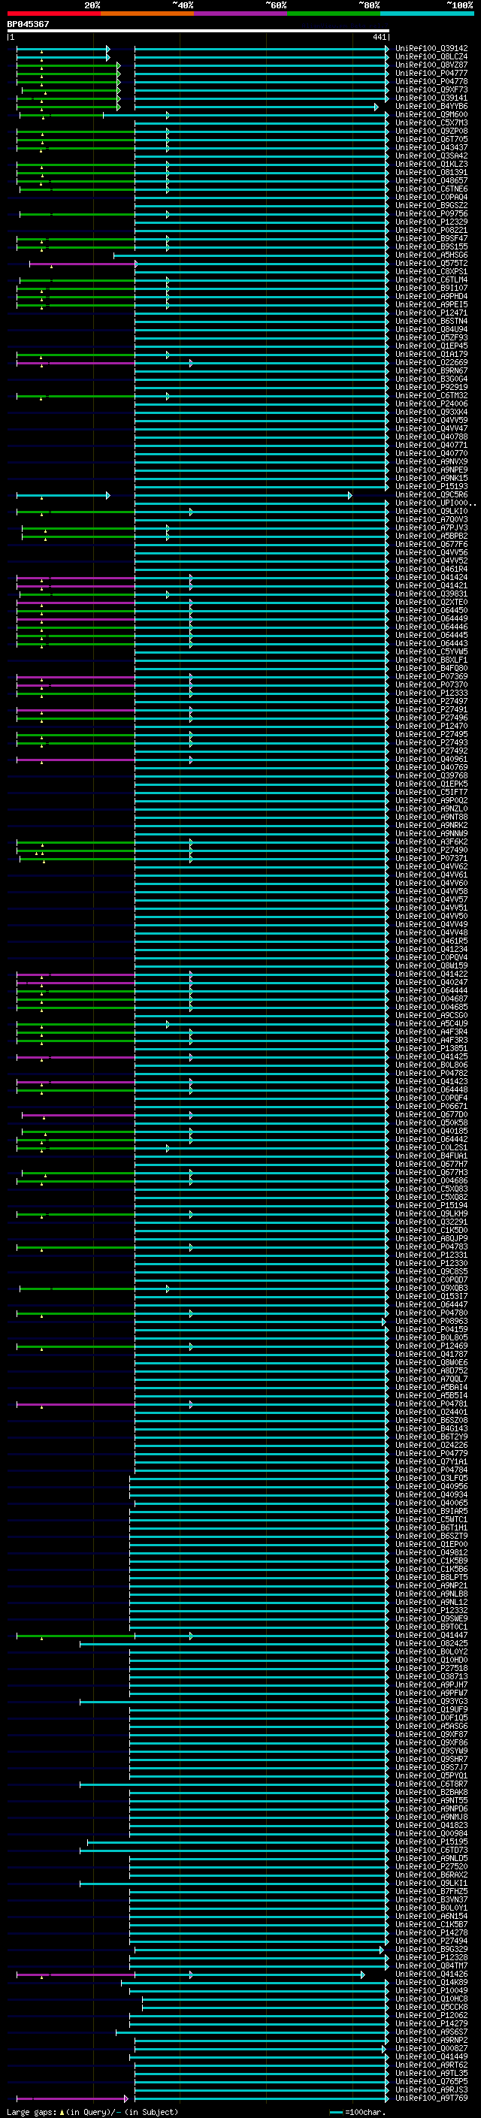Select hit label UniRef100_P12332
Image resolution: width=481 pixels, height=2118 pixels.
tap(431, 1611)
